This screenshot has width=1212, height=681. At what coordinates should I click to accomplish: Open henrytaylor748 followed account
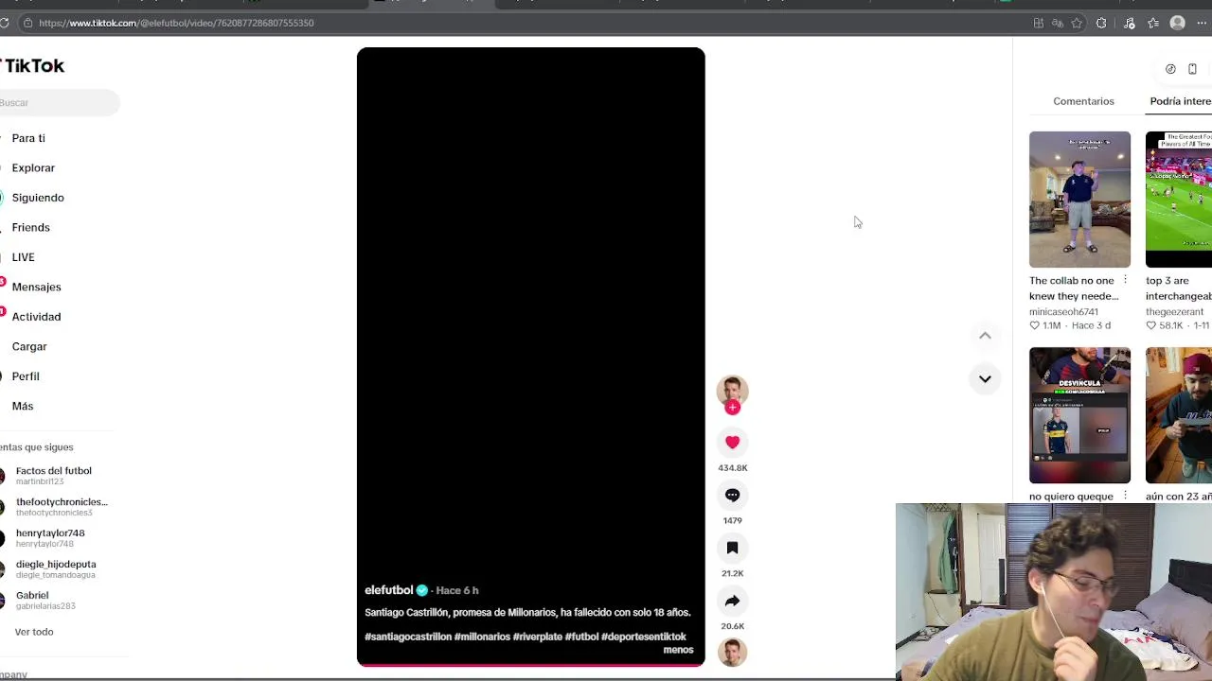tap(49, 538)
